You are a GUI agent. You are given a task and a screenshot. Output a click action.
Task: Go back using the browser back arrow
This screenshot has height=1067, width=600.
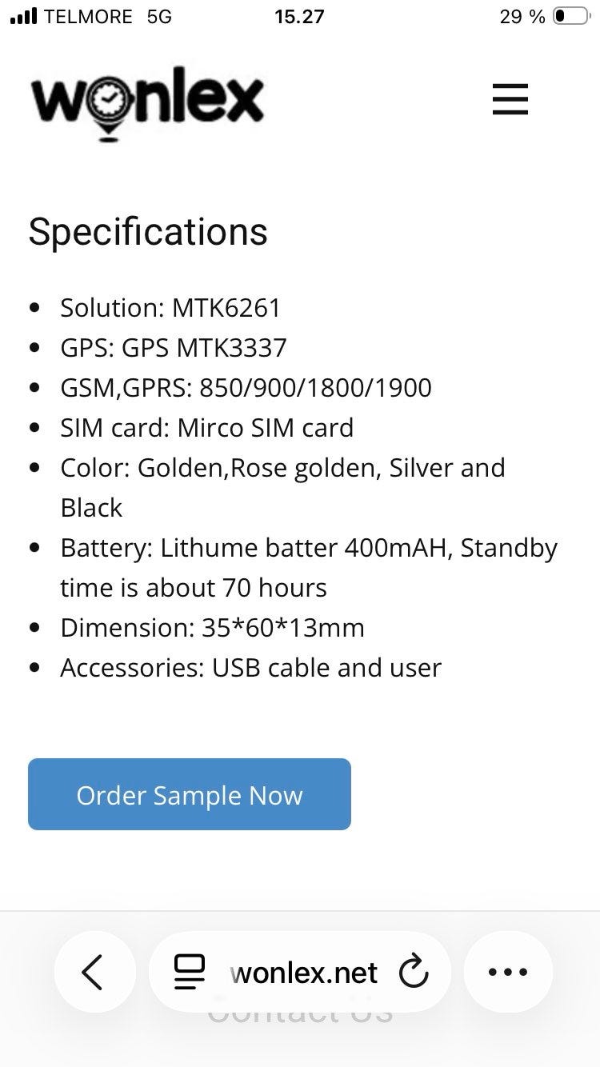pyautogui.click(x=94, y=972)
